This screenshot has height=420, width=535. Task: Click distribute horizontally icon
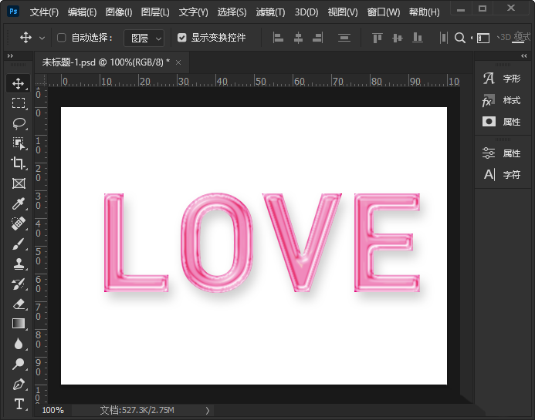[443, 38]
